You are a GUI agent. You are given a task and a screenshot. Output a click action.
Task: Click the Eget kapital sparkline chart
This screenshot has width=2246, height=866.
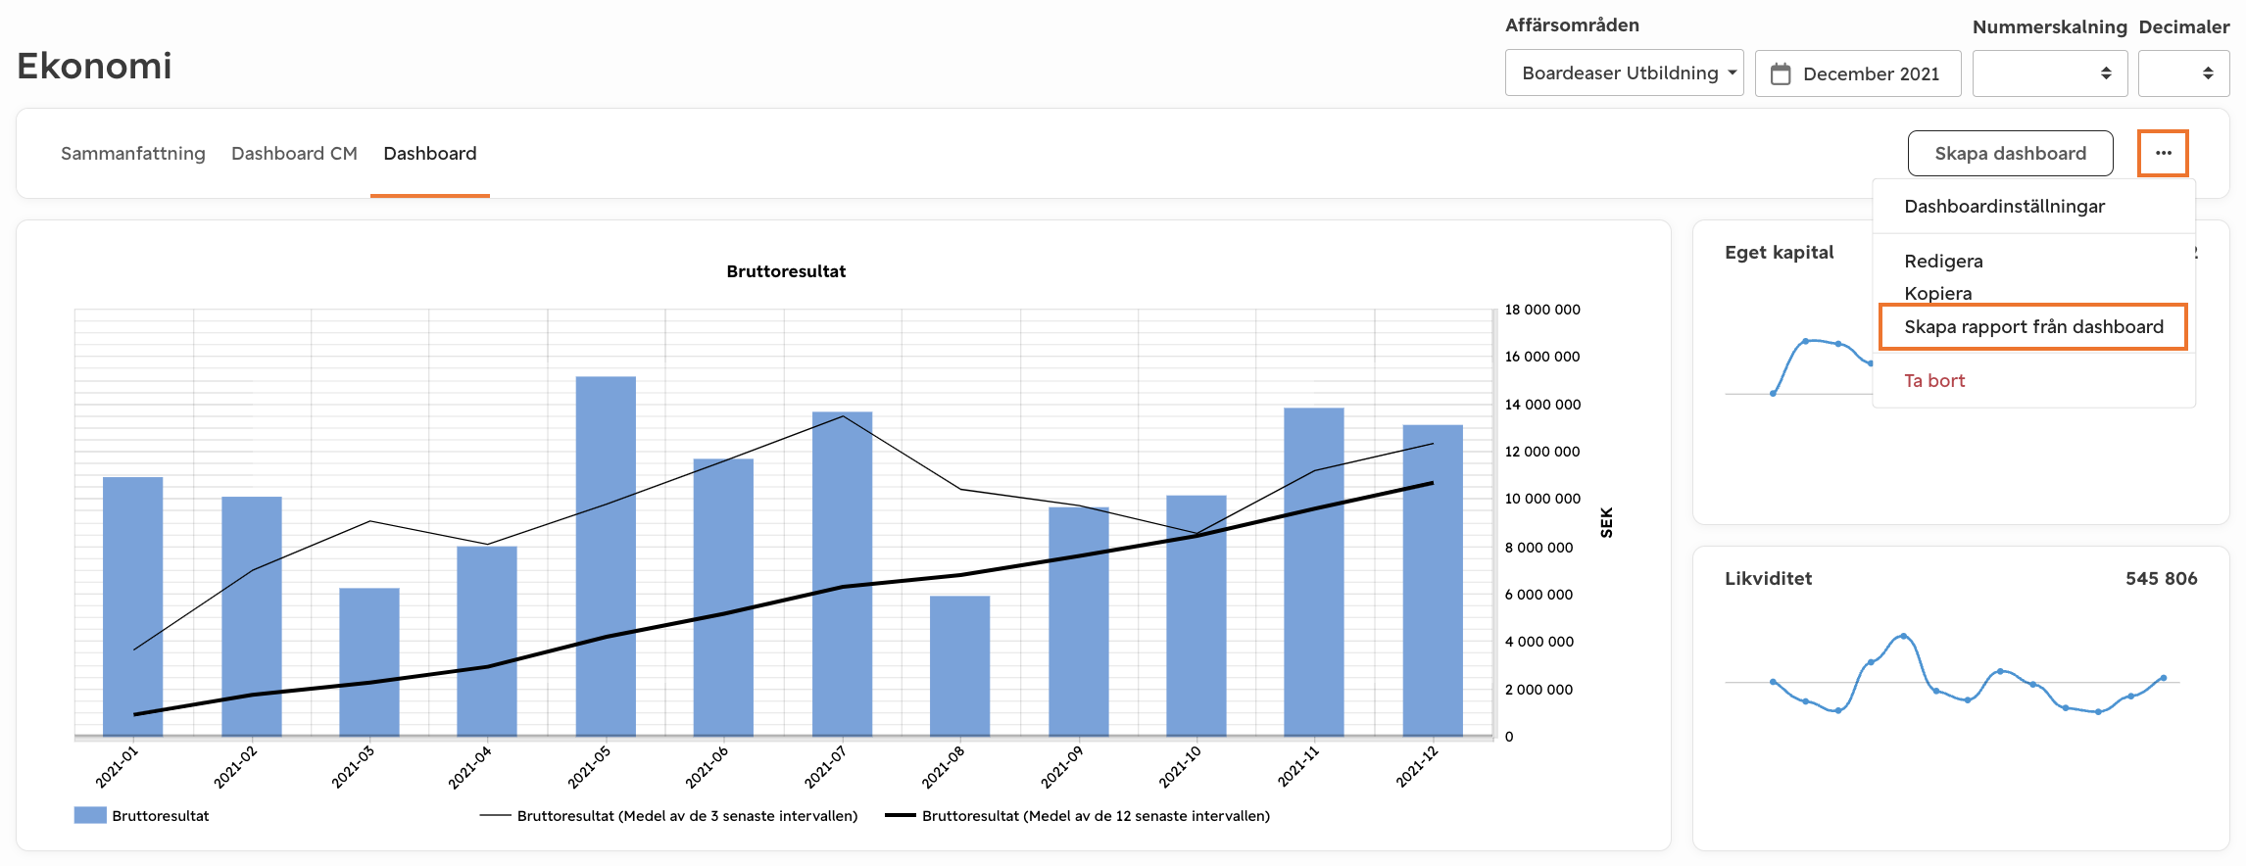point(1798,367)
